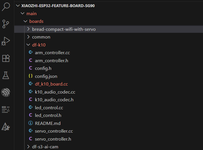Collapse the df-k10 folder
The height and width of the screenshot is (150, 203).
pos(39,45)
